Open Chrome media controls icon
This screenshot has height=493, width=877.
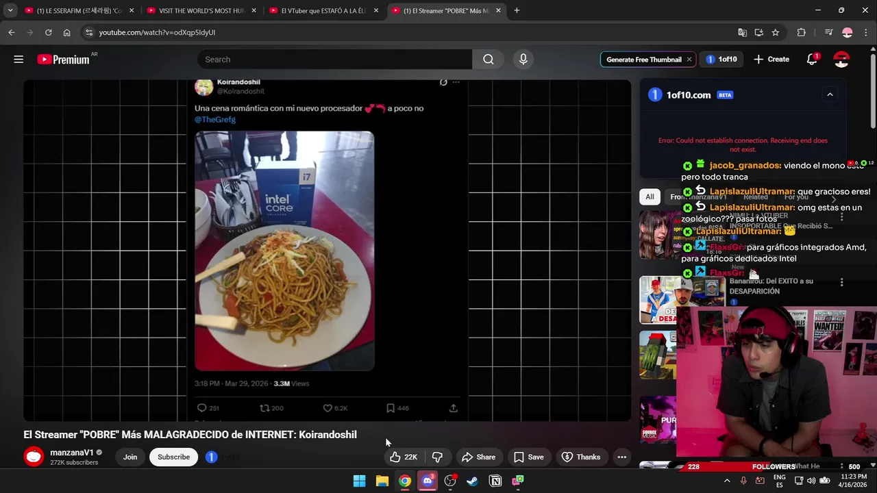tap(829, 32)
